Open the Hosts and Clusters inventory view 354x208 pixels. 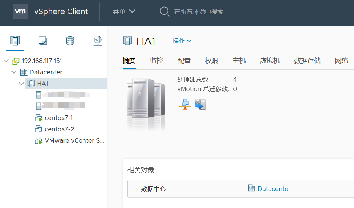pos(15,41)
